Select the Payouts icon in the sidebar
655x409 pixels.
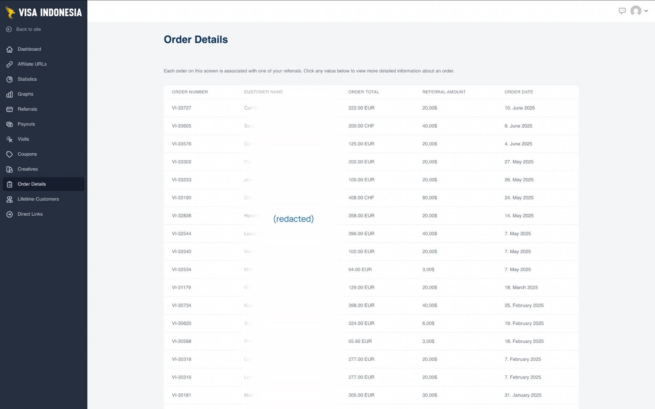9,124
